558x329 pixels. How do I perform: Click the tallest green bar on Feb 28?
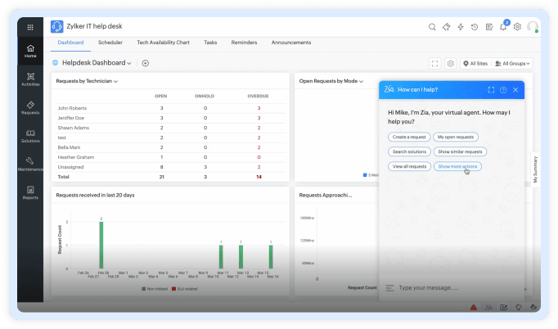coord(101,245)
